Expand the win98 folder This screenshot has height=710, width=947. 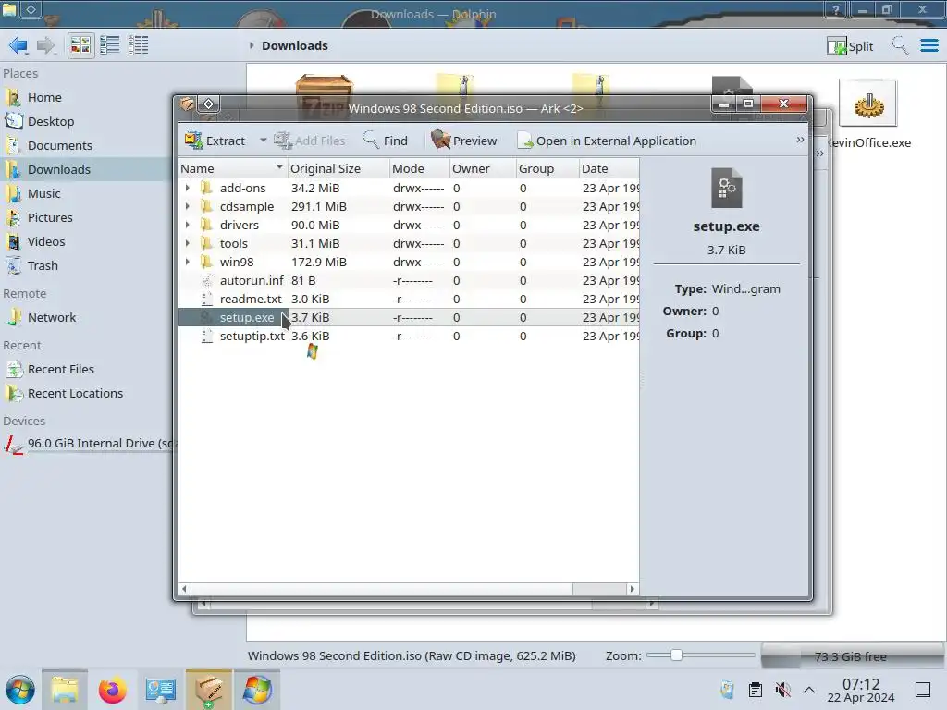pyautogui.click(x=187, y=263)
